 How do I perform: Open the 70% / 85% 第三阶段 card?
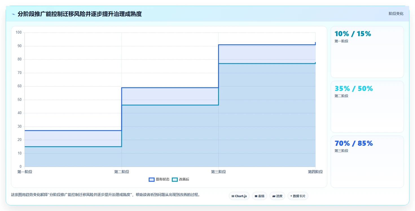[367, 162]
